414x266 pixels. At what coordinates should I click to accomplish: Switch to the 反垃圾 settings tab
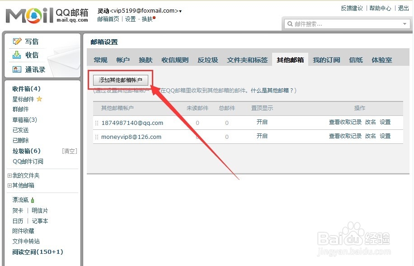coord(207,59)
